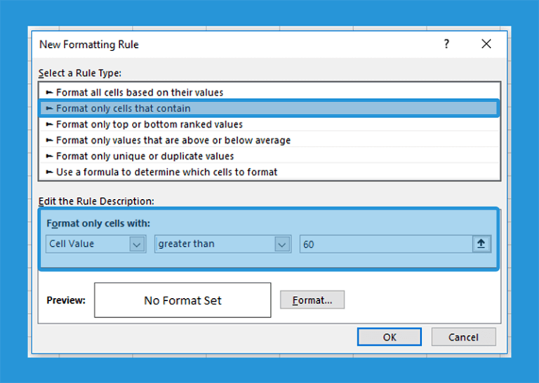The image size is (539, 383).
Task: Open the Cell Value dropdown arrow
Action: point(137,244)
